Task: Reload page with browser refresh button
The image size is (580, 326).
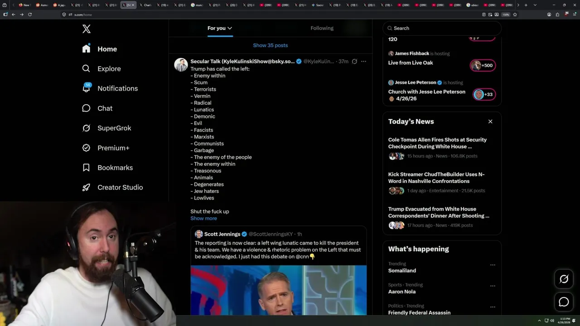Action: tap(30, 14)
